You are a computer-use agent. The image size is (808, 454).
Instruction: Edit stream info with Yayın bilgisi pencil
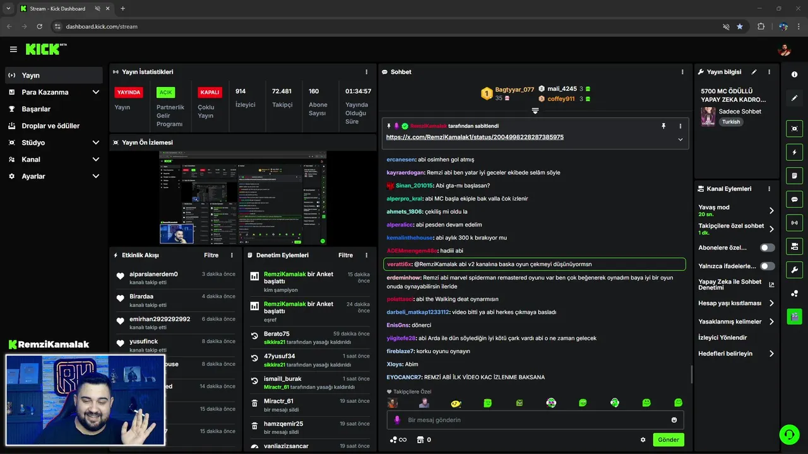(x=754, y=72)
